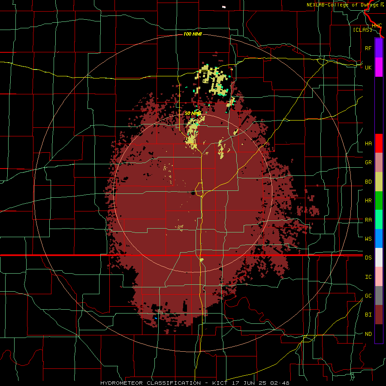Image resolution: width=386 pixels, height=386 pixels.
Task: Click the UK magenta legend swatch
Action: tap(379, 67)
